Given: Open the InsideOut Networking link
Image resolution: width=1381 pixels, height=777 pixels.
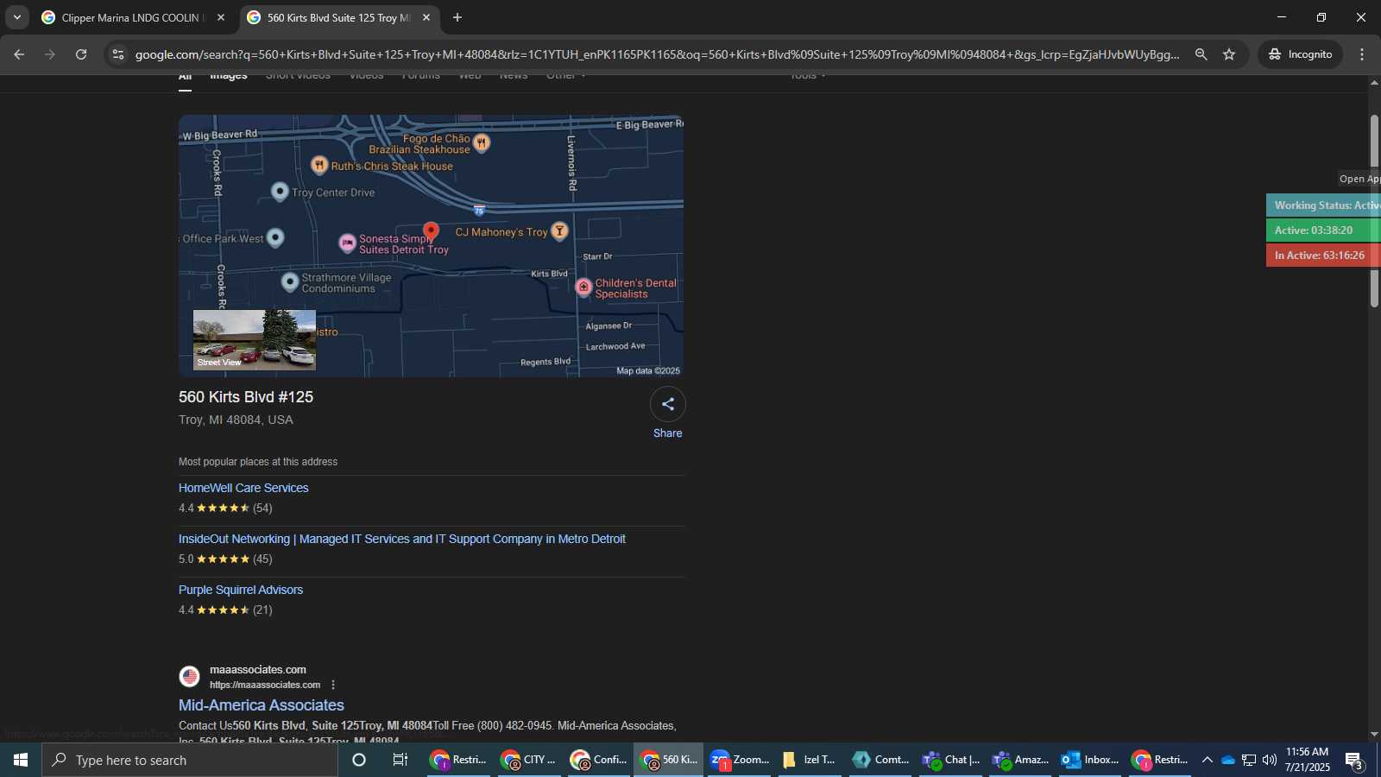Looking at the screenshot, I should tap(402, 539).
